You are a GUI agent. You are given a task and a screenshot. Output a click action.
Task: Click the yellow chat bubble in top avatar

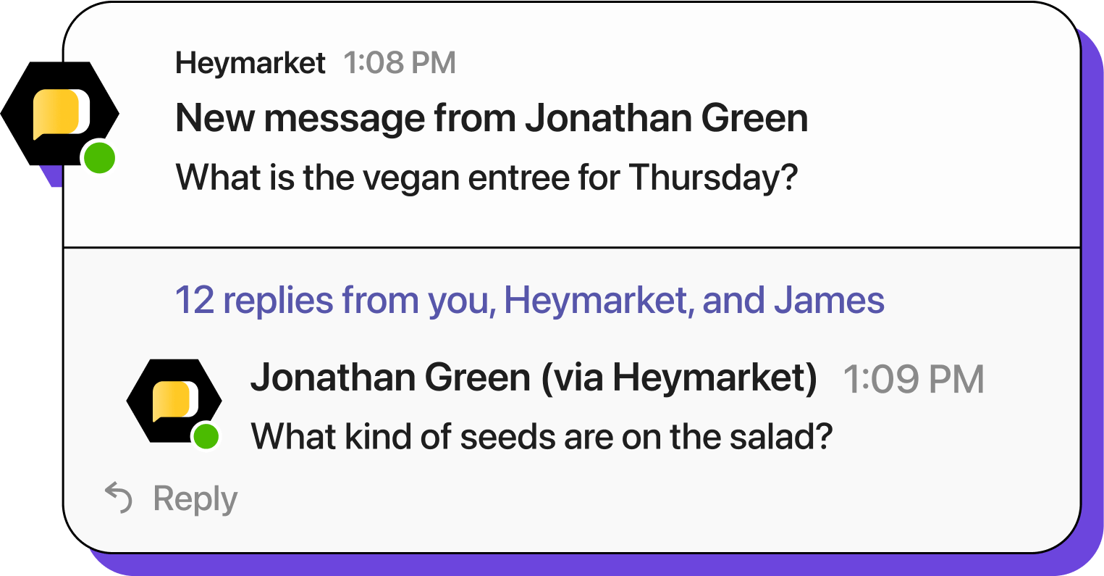click(60, 114)
